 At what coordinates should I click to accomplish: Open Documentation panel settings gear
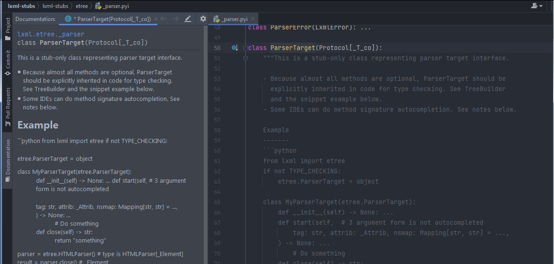tap(203, 19)
